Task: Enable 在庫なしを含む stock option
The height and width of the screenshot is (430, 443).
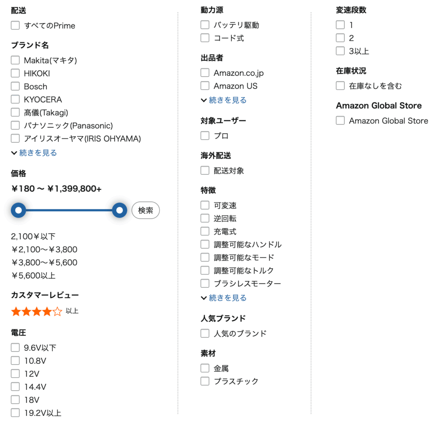Action: [x=340, y=86]
